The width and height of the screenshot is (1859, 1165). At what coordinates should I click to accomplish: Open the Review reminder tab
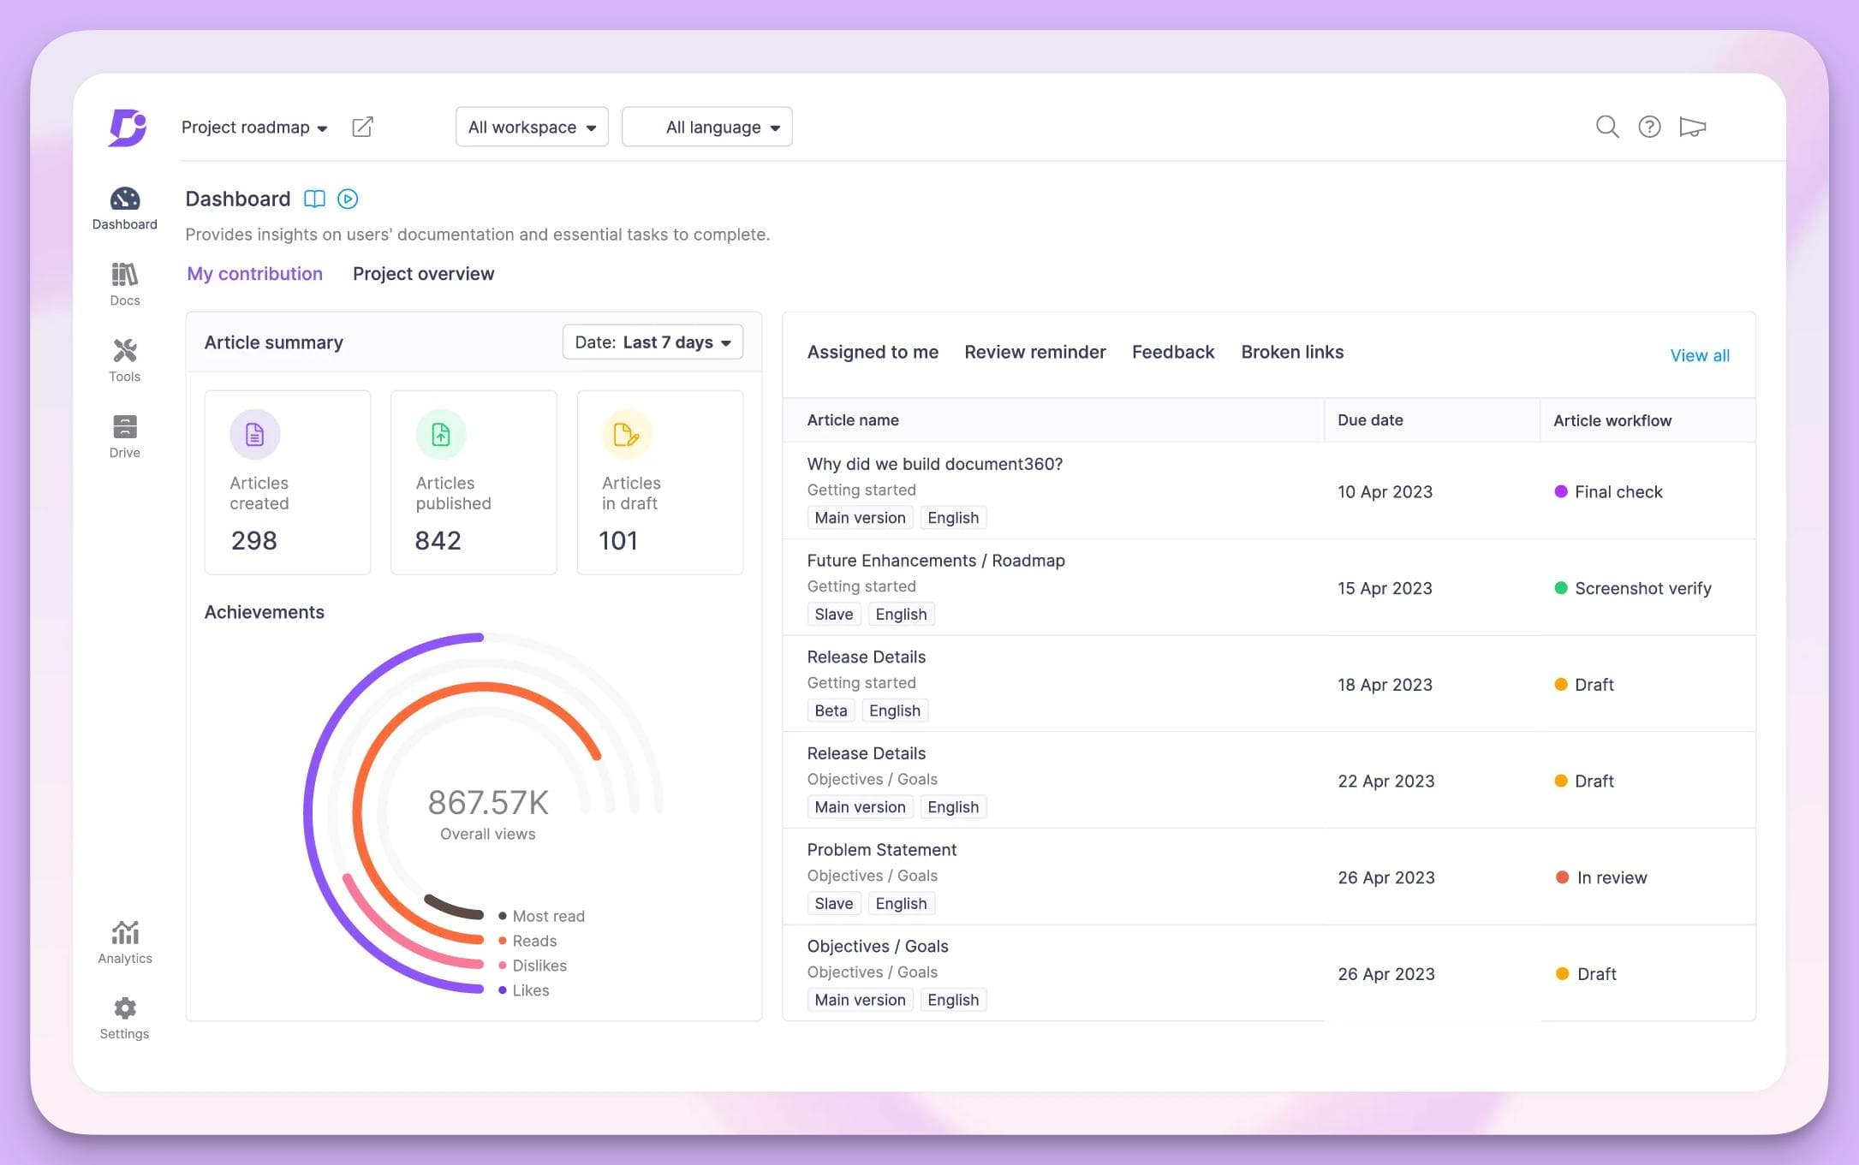click(1035, 352)
